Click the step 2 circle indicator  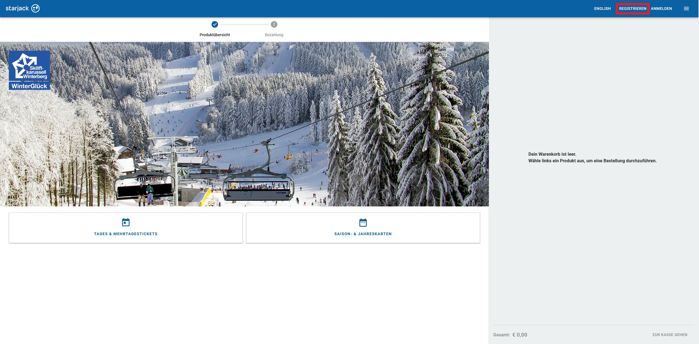[x=274, y=24]
